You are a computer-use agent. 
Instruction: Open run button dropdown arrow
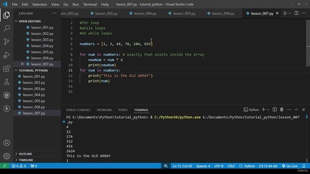[x=290, y=13]
